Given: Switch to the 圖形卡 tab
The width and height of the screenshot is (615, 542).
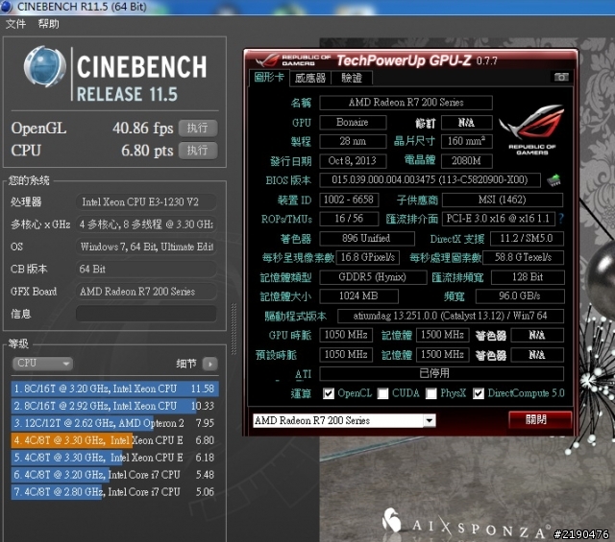Looking at the screenshot, I should (x=269, y=77).
